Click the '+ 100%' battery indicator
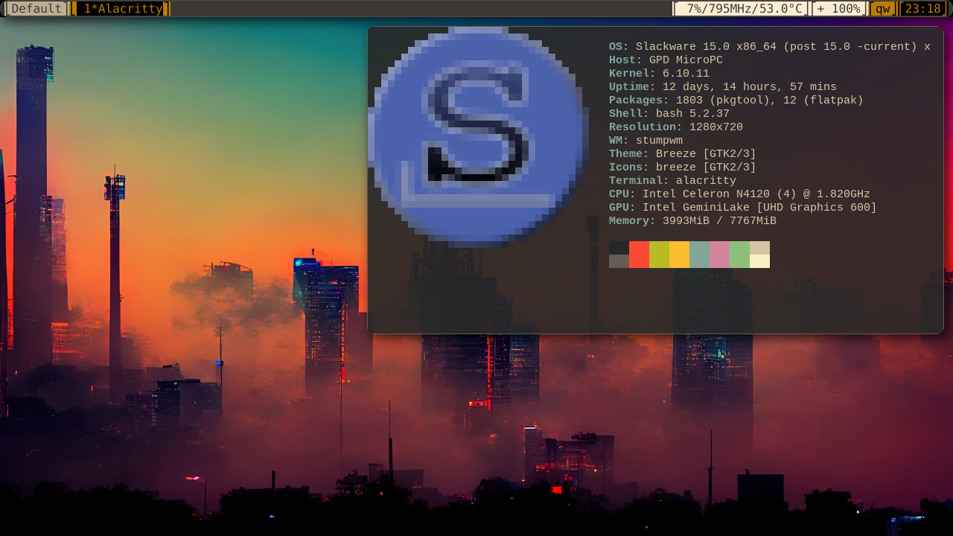Screen dimensions: 953x536 840,9
